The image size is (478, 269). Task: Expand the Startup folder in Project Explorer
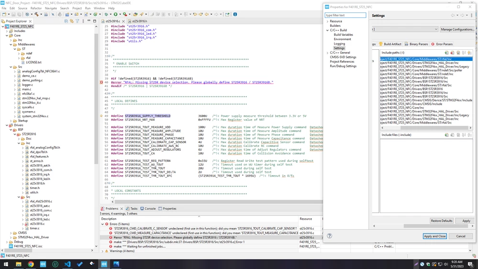pos(11,121)
